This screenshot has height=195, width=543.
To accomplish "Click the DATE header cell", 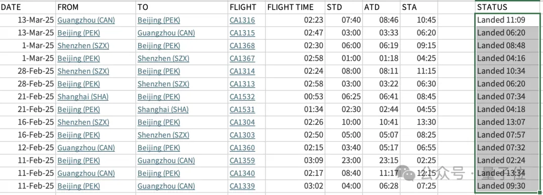I will click(28, 7).
